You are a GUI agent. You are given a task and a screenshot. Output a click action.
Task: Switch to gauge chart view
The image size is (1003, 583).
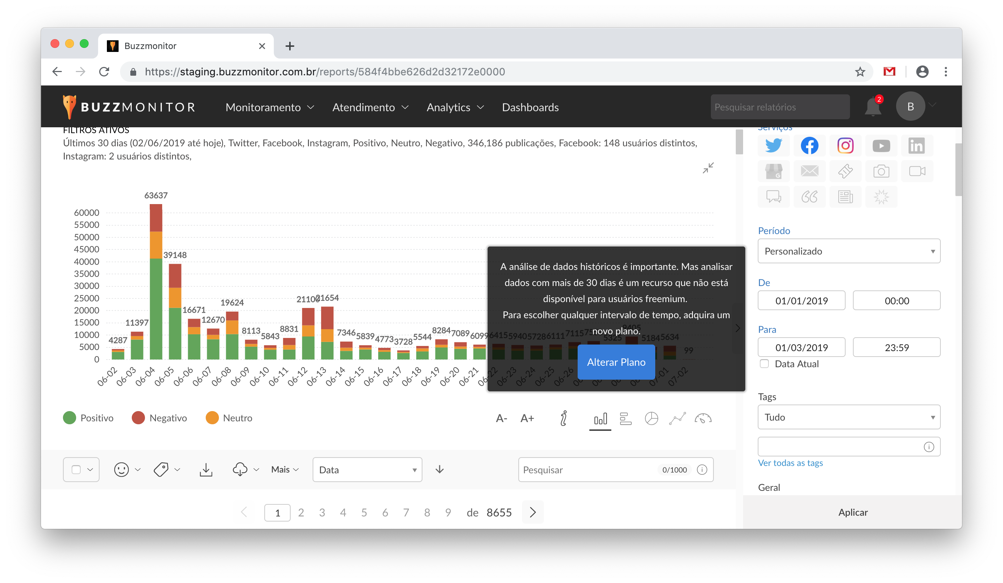(703, 418)
